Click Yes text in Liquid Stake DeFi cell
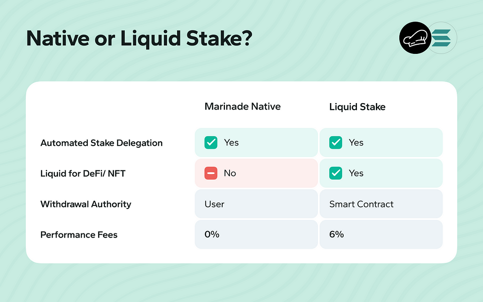Viewport: 483px width, 302px height. (356, 174)
